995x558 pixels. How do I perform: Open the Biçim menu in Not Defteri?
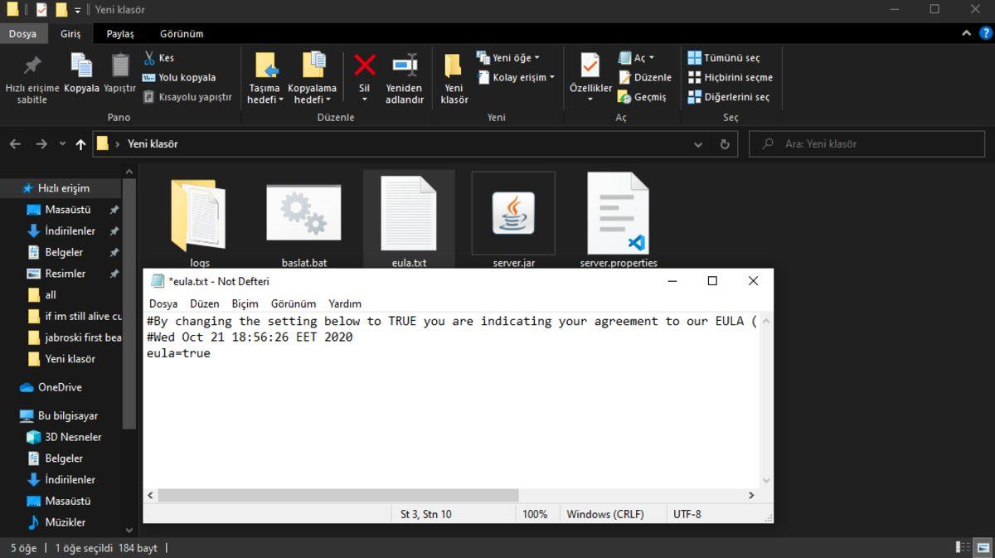coord(245,303)
